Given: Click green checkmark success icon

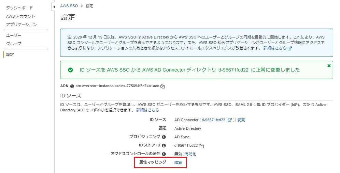Looking at the screenshot, I should [x=70, y=70].
